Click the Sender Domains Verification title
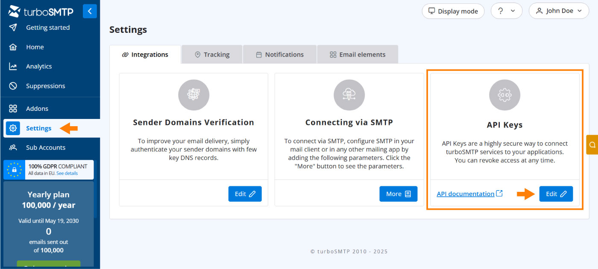Image resolution: width=598 pixels, height=269 pixels. [193, 122]
